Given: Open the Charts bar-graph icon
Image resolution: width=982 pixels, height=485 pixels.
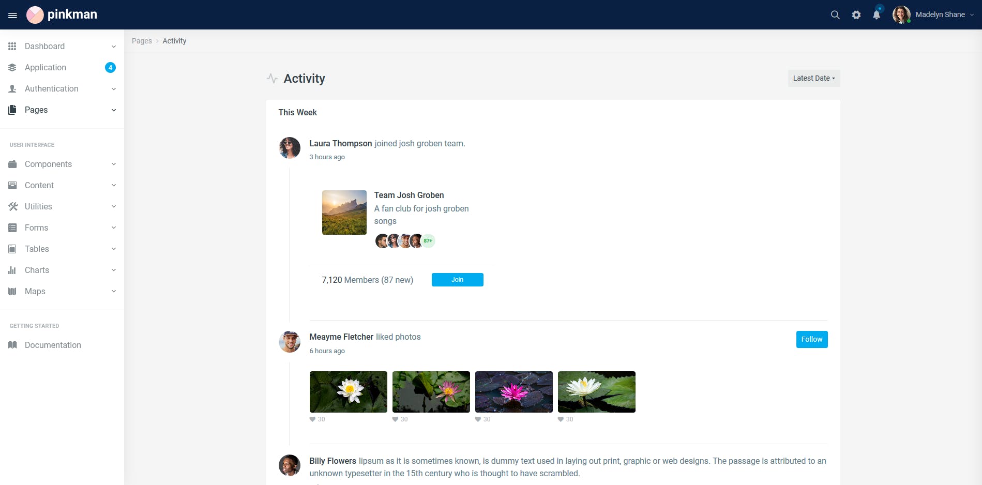Looking at the screenshot, I should (x=12, y=270).
